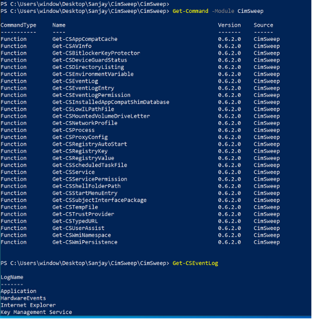Click the yellow Get-CSEventLog command at the prompt
The image size is (312, 319).
coord(195,263)
